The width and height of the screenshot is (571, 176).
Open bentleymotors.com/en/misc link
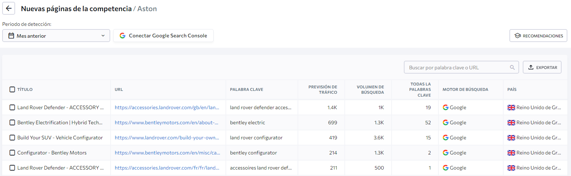click(168, 153)
